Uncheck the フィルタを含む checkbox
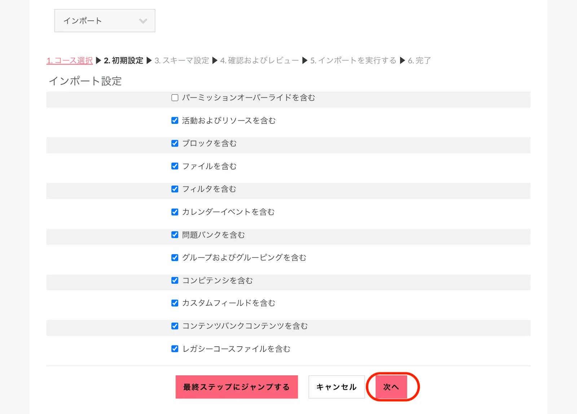This screenshot has height=414, width=577. (x=175, y=189)
